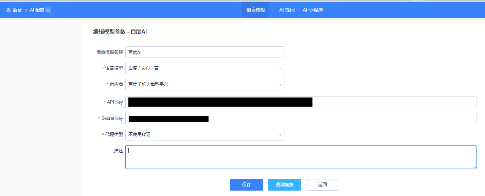The height and width of the screenshot is (196, 485).
Task: Switch to the AI 提词 tab
Action: click(287, 10)
